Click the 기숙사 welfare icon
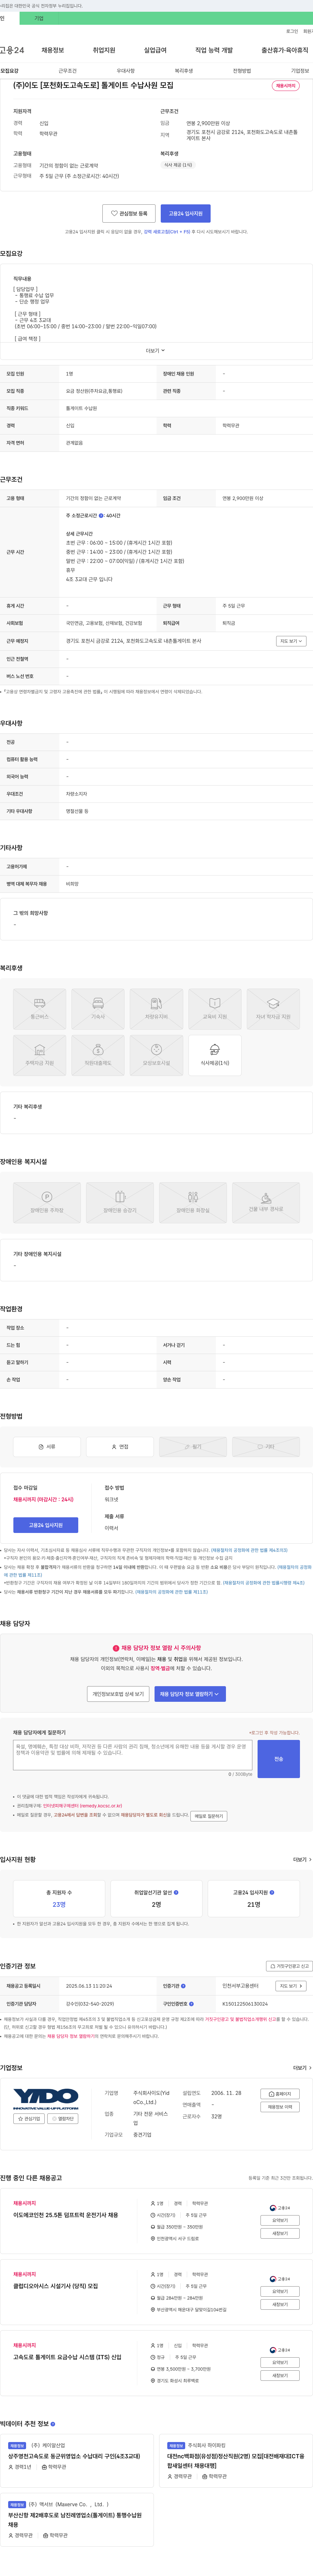Screen dimensions: 313x2576 coord(98,1009)
